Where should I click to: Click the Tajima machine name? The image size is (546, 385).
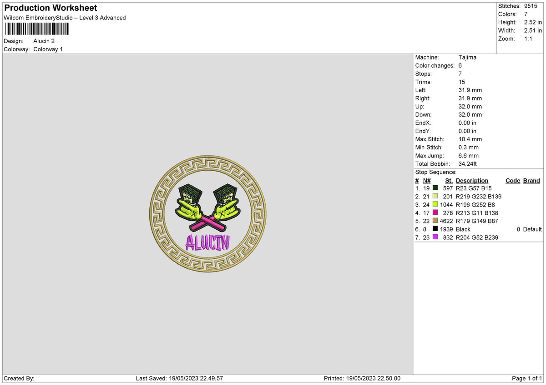467,57
